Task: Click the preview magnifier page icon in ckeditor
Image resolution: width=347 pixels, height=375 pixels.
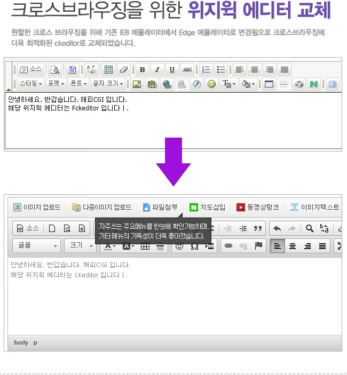Action: click(x=67, y=228)
